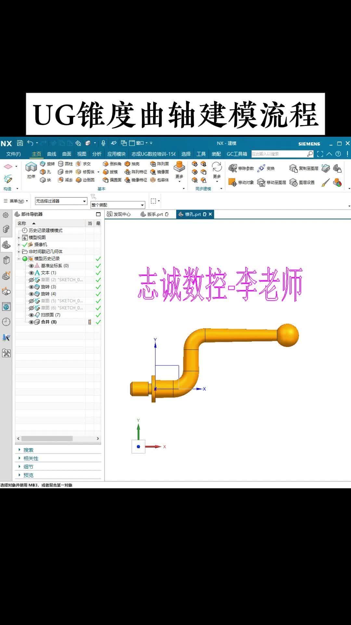Select the Transform (变换) tool
Screen dimensions: 351x625
(266, 168)
